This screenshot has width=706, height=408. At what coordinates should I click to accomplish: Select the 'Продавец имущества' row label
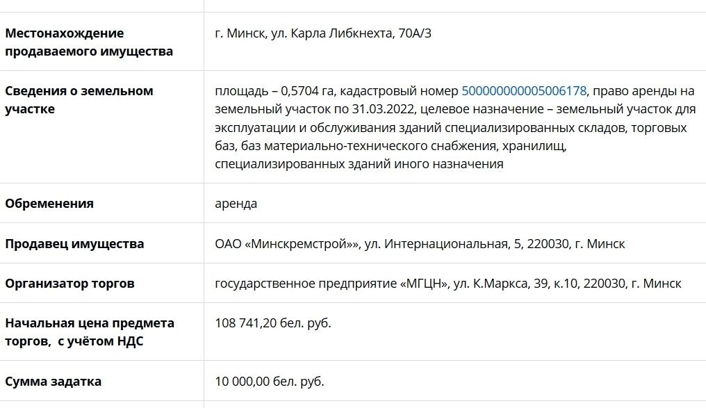[74, 244]
